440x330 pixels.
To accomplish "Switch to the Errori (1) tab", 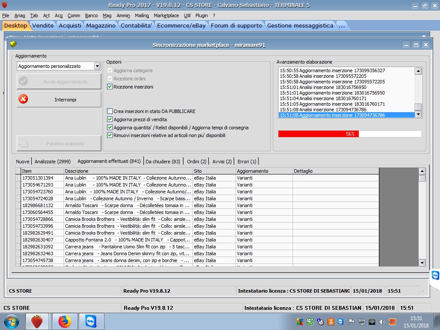I will click(247, 162).
